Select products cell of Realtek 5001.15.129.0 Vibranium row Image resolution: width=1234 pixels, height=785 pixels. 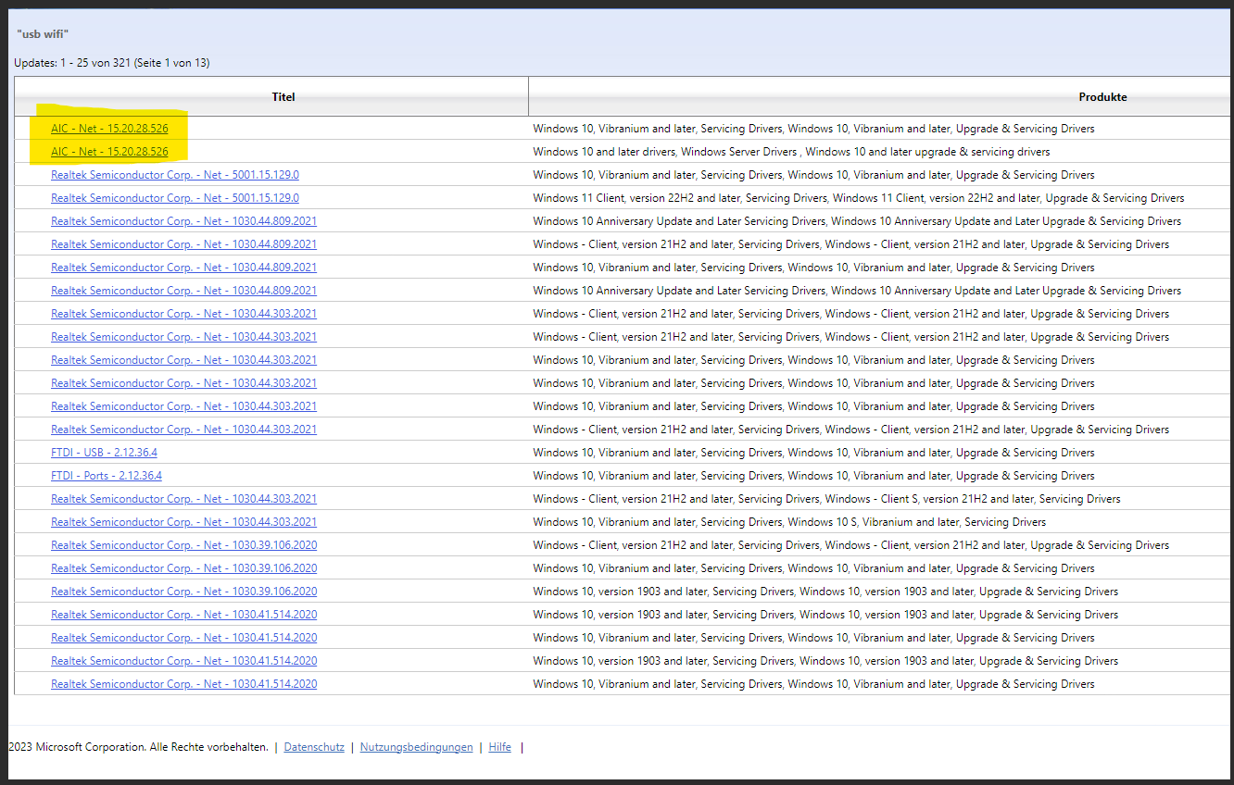pyautogui.click(x=813, y=175)
